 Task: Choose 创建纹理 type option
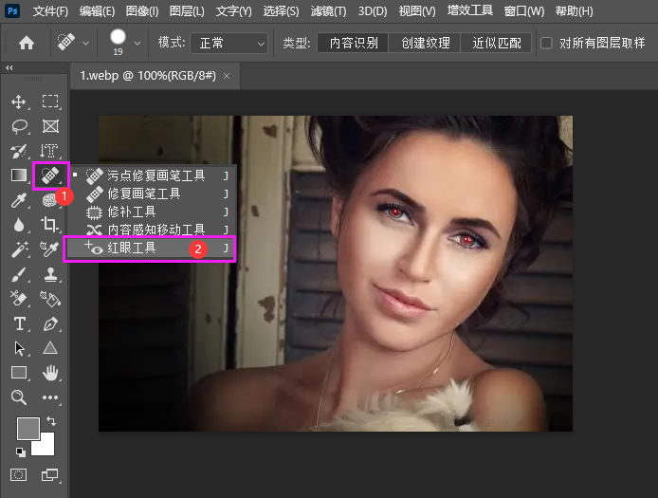pyautogui.click(x=425, y=43)
